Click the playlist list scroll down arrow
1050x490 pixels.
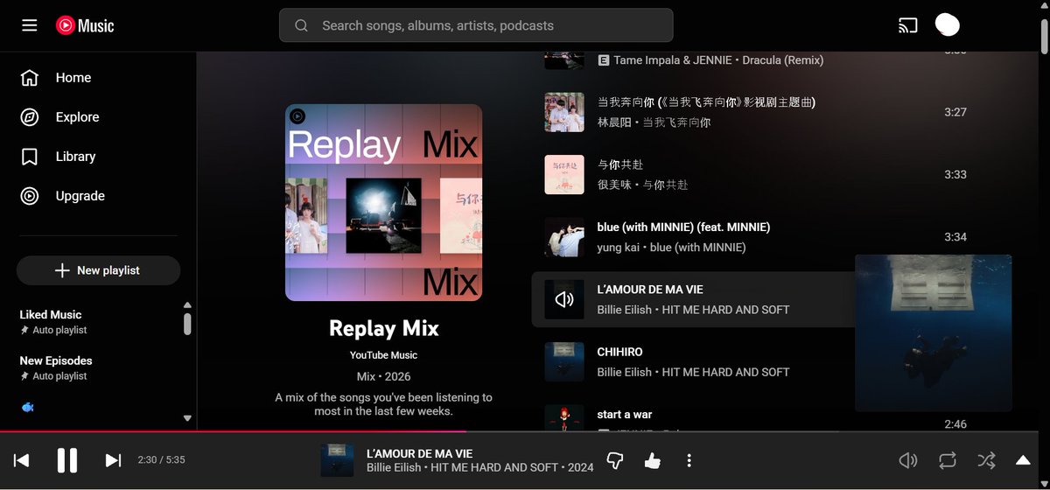tap(187, 418)
